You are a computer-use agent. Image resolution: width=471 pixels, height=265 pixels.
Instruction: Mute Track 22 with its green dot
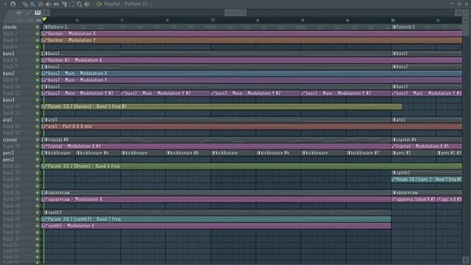[x=38, y=166]
